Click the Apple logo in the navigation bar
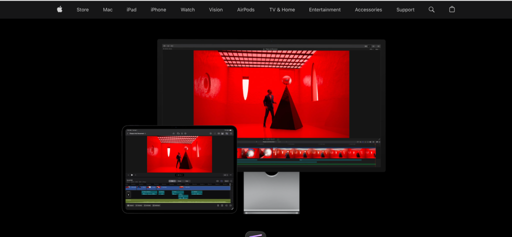512x237 pixels. click(x=59, y=9)
